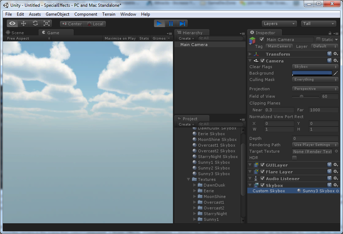Image resolution: width=343 pixels, height=234 pixels.
Task: Toggle pivot mode Center button
Action: pyautogui.click(x=72, y=24)
